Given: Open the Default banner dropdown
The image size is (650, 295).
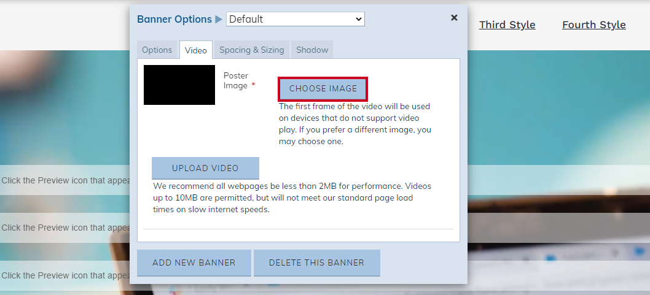Looking at the screenshot, I should click(295, 19).
